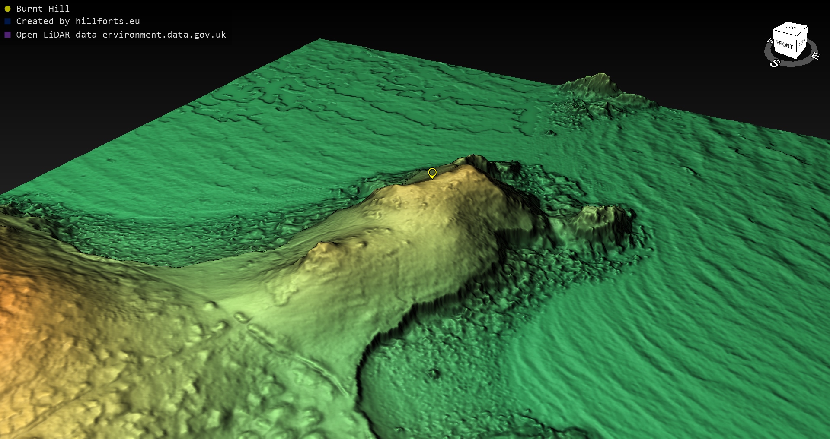Click the dark blue legend square
Viewport: 830px width, 439px height.
pos(7,21)
